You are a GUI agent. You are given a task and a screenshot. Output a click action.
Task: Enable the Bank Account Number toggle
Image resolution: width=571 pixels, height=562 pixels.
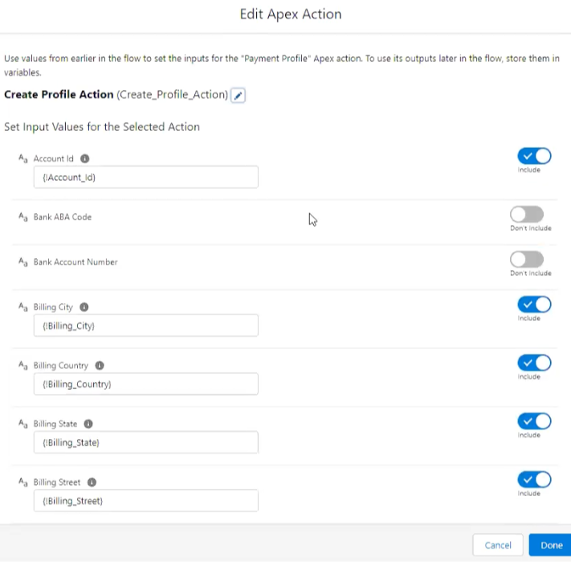pyautogui.click(x=527, y=259)
